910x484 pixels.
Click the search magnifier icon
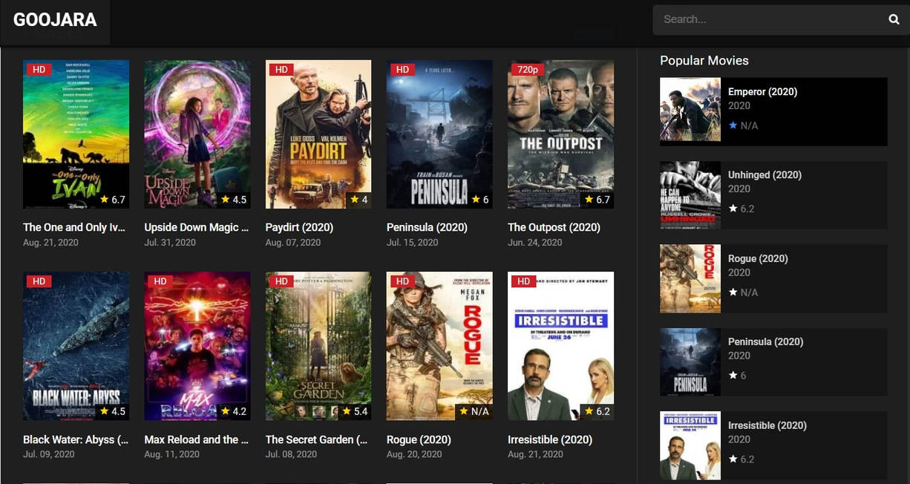[894, 19]
